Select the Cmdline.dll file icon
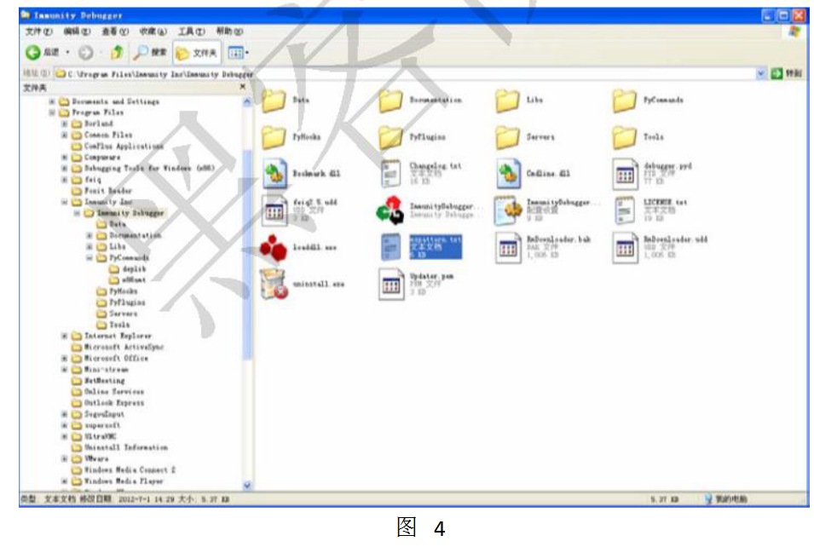The image size is (814, 547). (x=508, y=174)
